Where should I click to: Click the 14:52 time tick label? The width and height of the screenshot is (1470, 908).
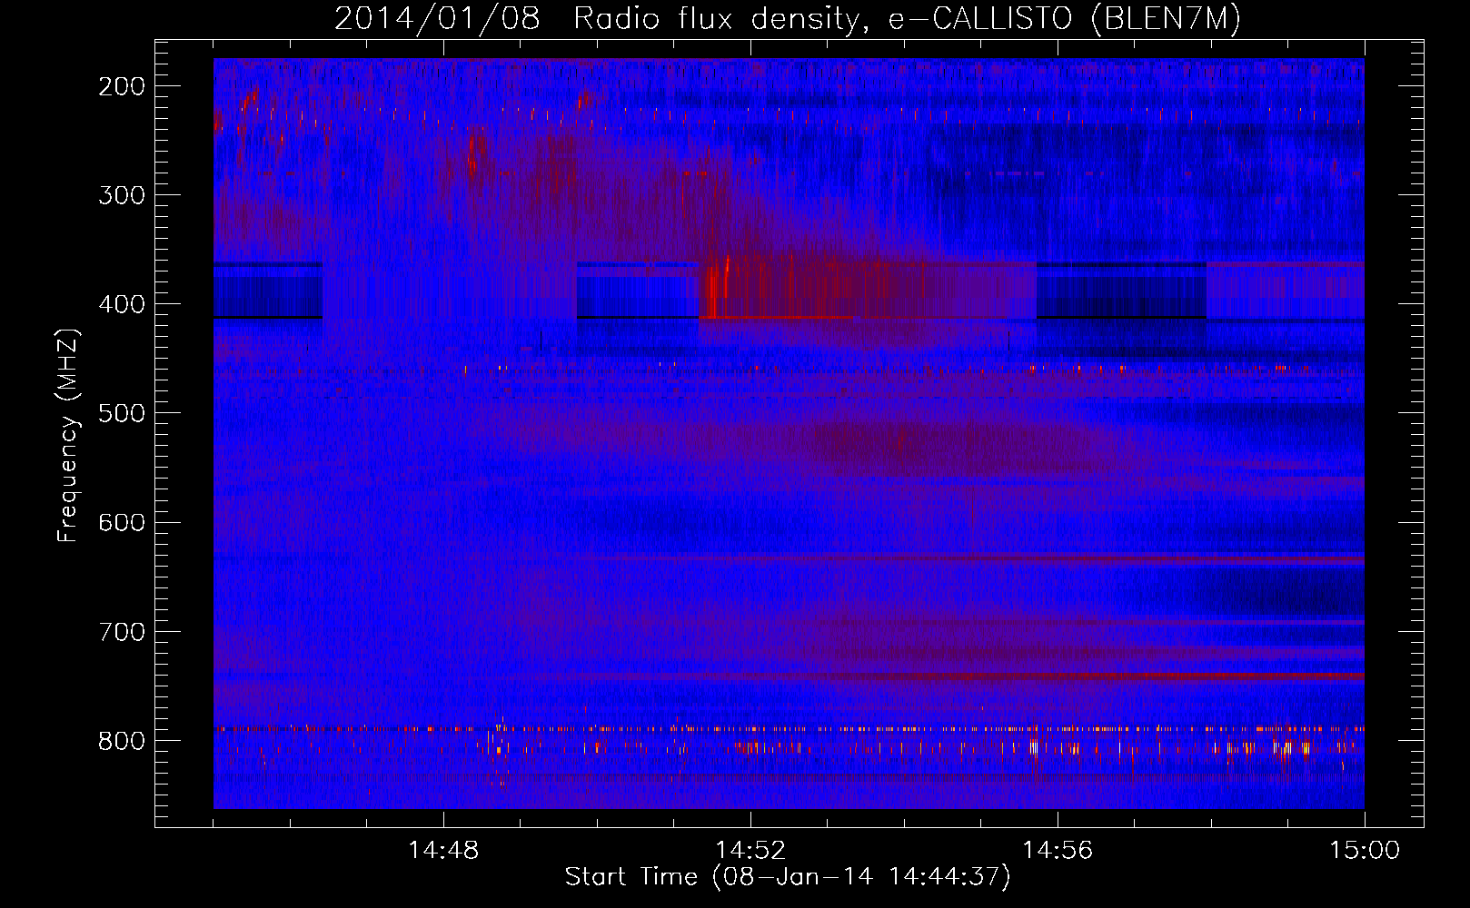point(750,851)
